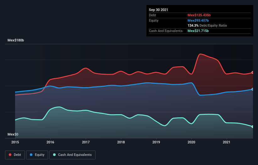
Task: Select the 2020 x-axis label
Action: pos(191,142)
